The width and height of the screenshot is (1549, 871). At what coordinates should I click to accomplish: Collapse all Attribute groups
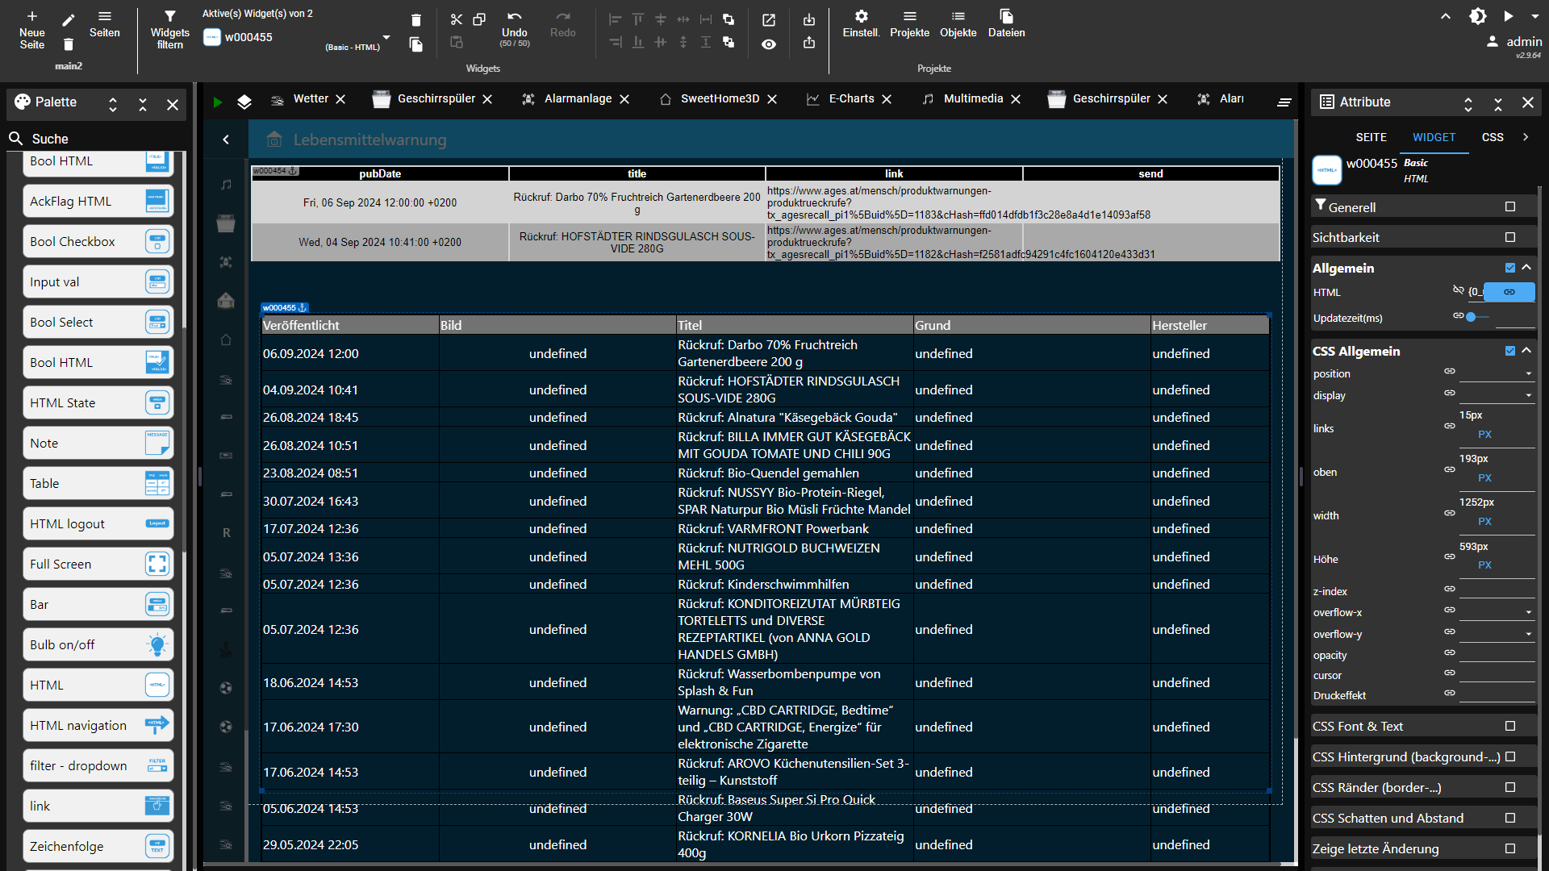[1498, 104]
